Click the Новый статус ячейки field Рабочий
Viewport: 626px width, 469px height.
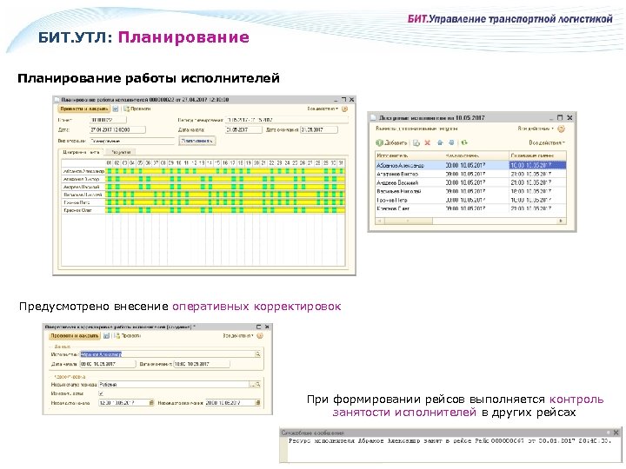coord(174,385)
